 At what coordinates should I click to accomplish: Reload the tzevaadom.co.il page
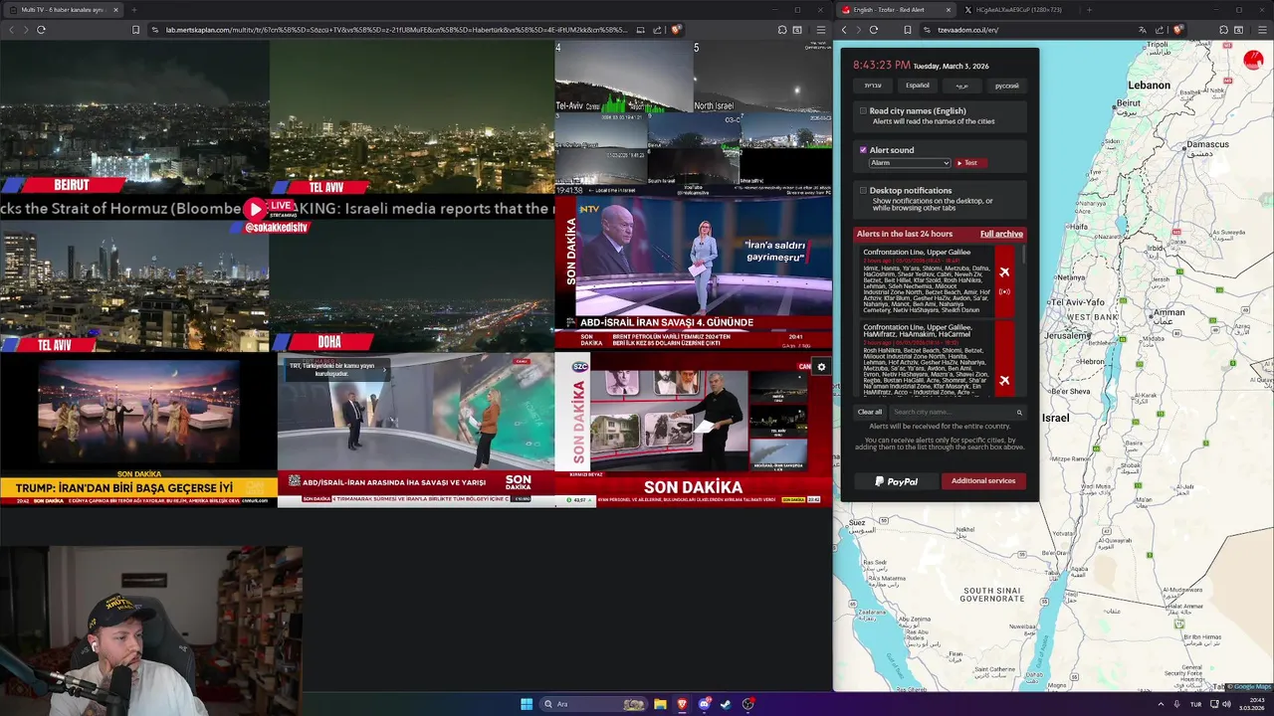[x=873, y=30]
